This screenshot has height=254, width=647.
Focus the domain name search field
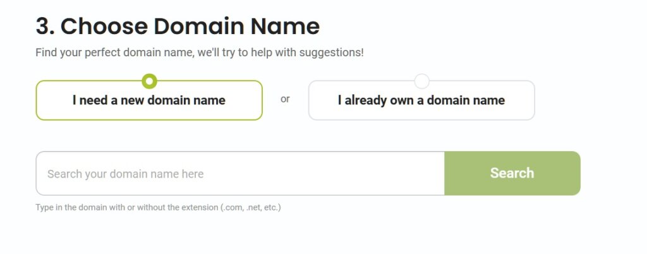[240, 173]
